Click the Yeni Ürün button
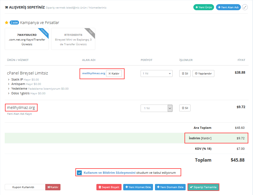The width and height of the screenshot is (253, 195). (204, 7)
